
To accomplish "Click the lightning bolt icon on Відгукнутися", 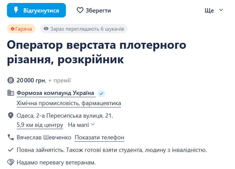I will (x=16, y=10).
